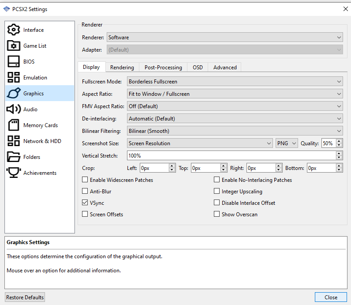351x305 pixels.
Task: Open the PNG screenshot format dropdown
Action: (287, 143)
